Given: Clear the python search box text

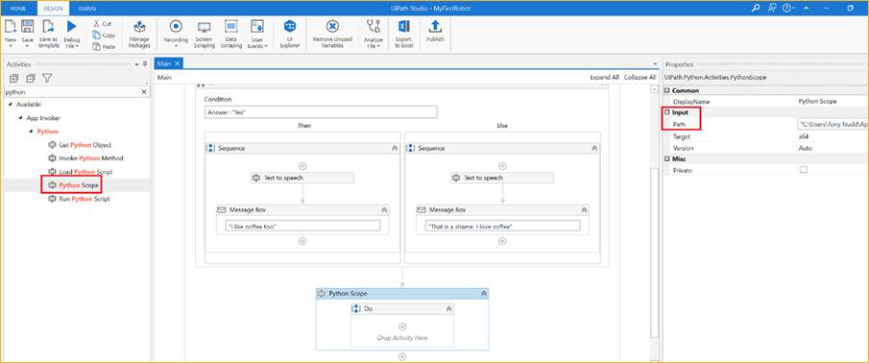Looking at the screenshot, I should click(x=143, y=92).
